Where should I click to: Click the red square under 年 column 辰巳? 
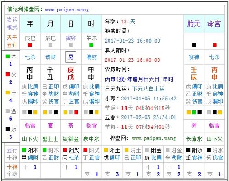tap(30, 45)
